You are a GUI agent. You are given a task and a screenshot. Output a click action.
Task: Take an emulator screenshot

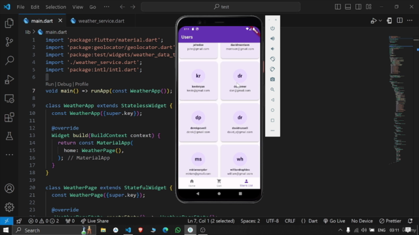pyautogui.click(x=272, y=80)
